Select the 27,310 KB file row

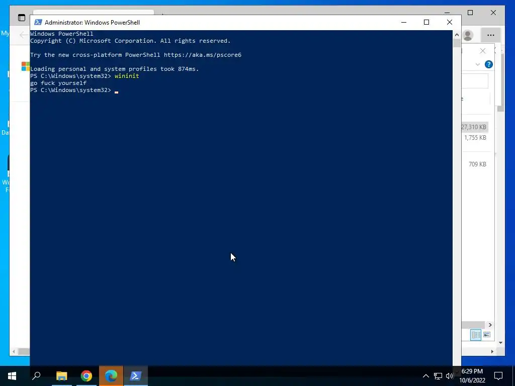475,127
